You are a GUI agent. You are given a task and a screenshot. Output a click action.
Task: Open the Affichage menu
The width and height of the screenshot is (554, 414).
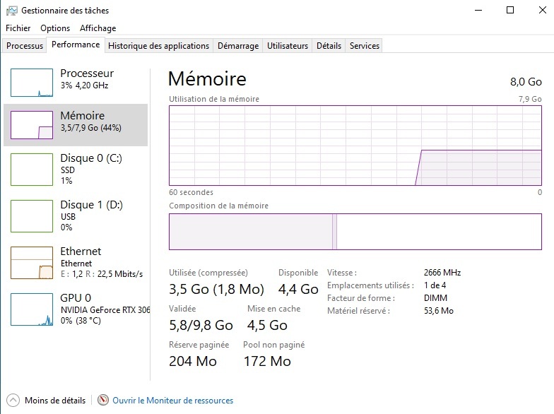pyautogui.click(x=98, y=28)
